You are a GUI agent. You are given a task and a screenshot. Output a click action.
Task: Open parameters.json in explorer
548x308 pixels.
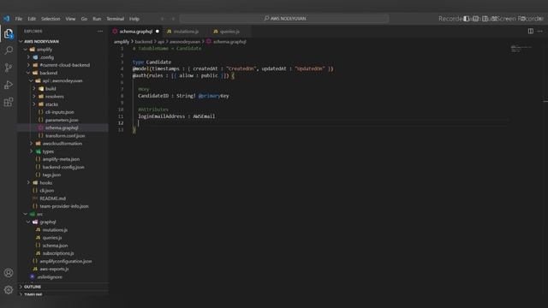62,120
